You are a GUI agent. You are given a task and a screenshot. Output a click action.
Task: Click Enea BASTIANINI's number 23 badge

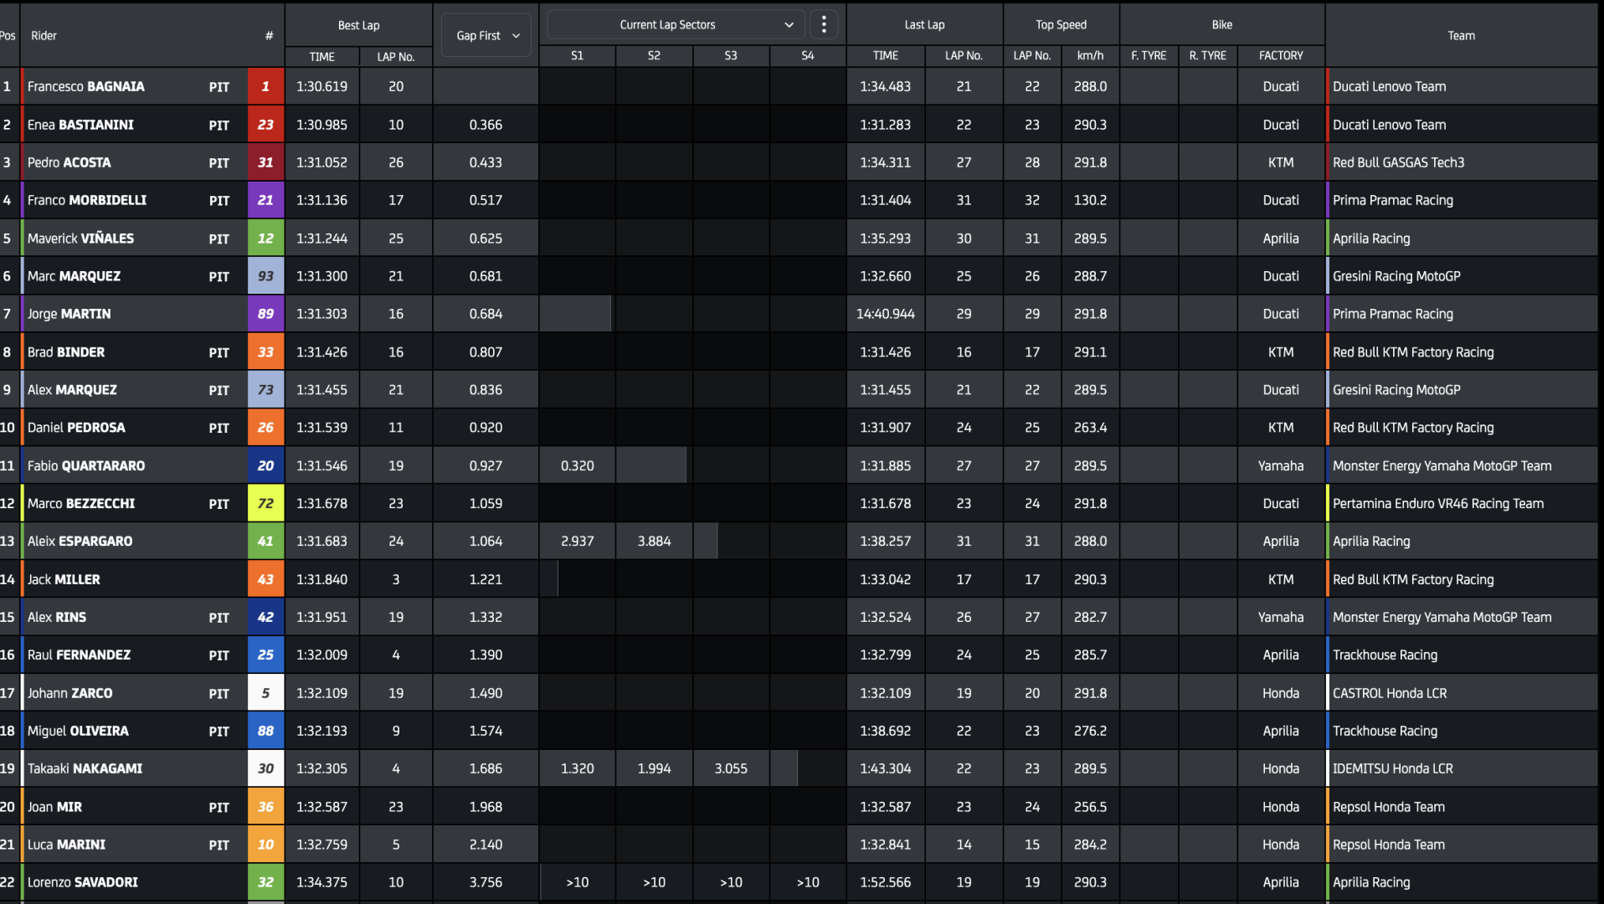coord(265,125)
